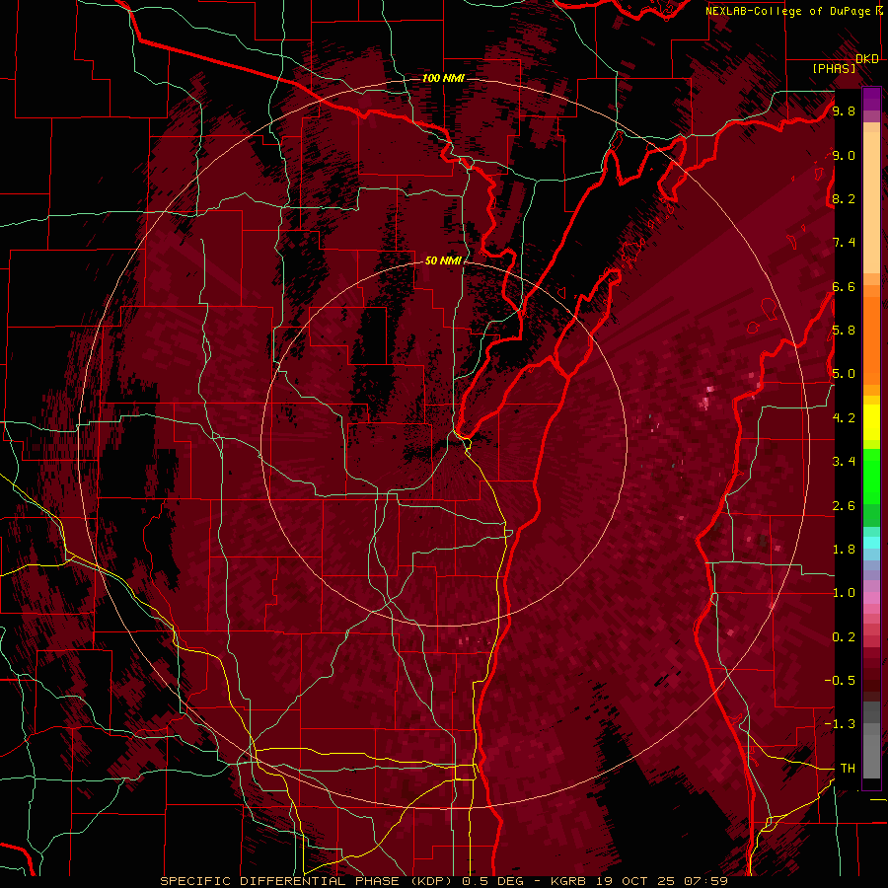The image size is (888, 888).
Task: Click the 07:59 timestamp in caption
Action: (x=708, y=881)
